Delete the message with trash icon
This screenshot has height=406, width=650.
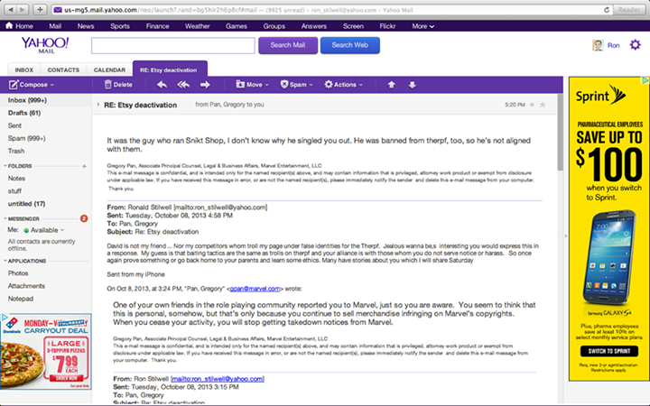click(x=107, y=85)
